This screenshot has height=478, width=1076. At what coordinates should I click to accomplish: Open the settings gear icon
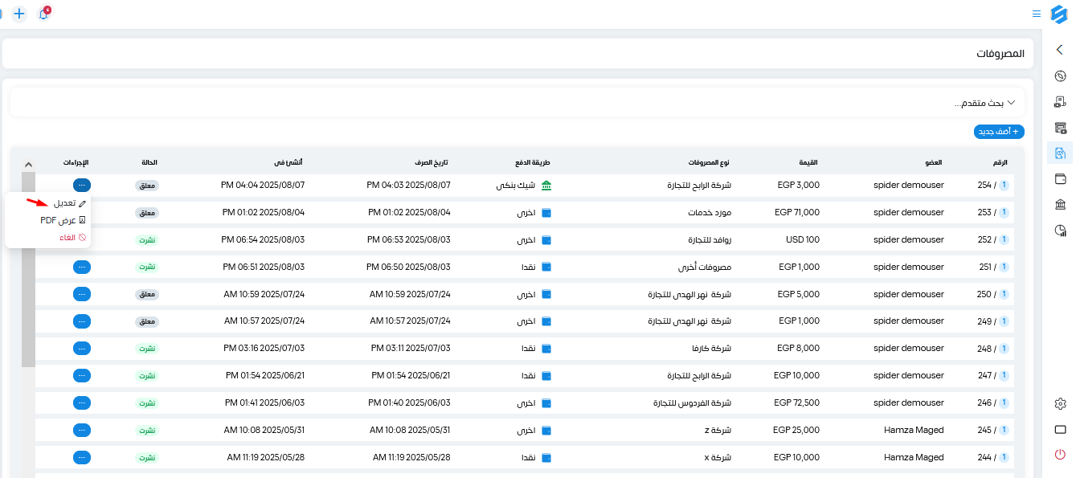(x=1060, y=403)
